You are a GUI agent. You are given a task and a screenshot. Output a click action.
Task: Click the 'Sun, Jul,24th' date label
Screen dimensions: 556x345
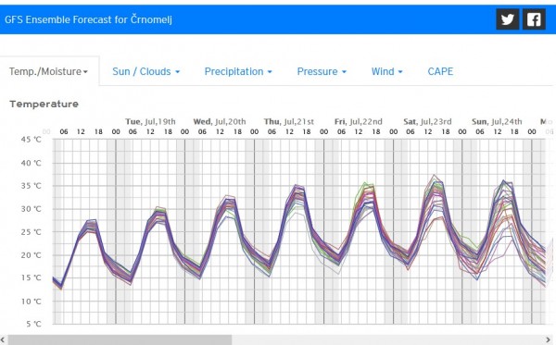[x=497, y=122]
